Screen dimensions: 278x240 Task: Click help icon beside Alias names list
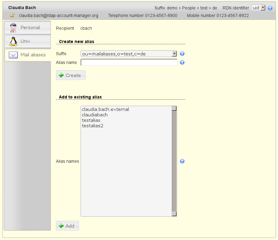(x=182, y=161)
